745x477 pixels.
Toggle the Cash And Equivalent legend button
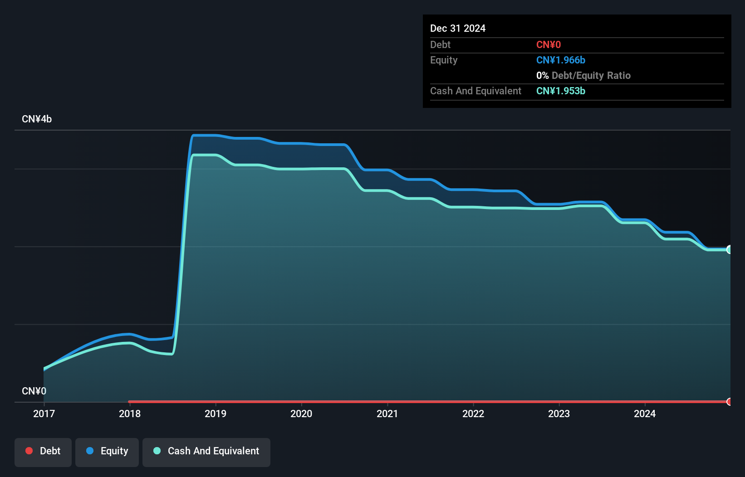coord(206,452)
